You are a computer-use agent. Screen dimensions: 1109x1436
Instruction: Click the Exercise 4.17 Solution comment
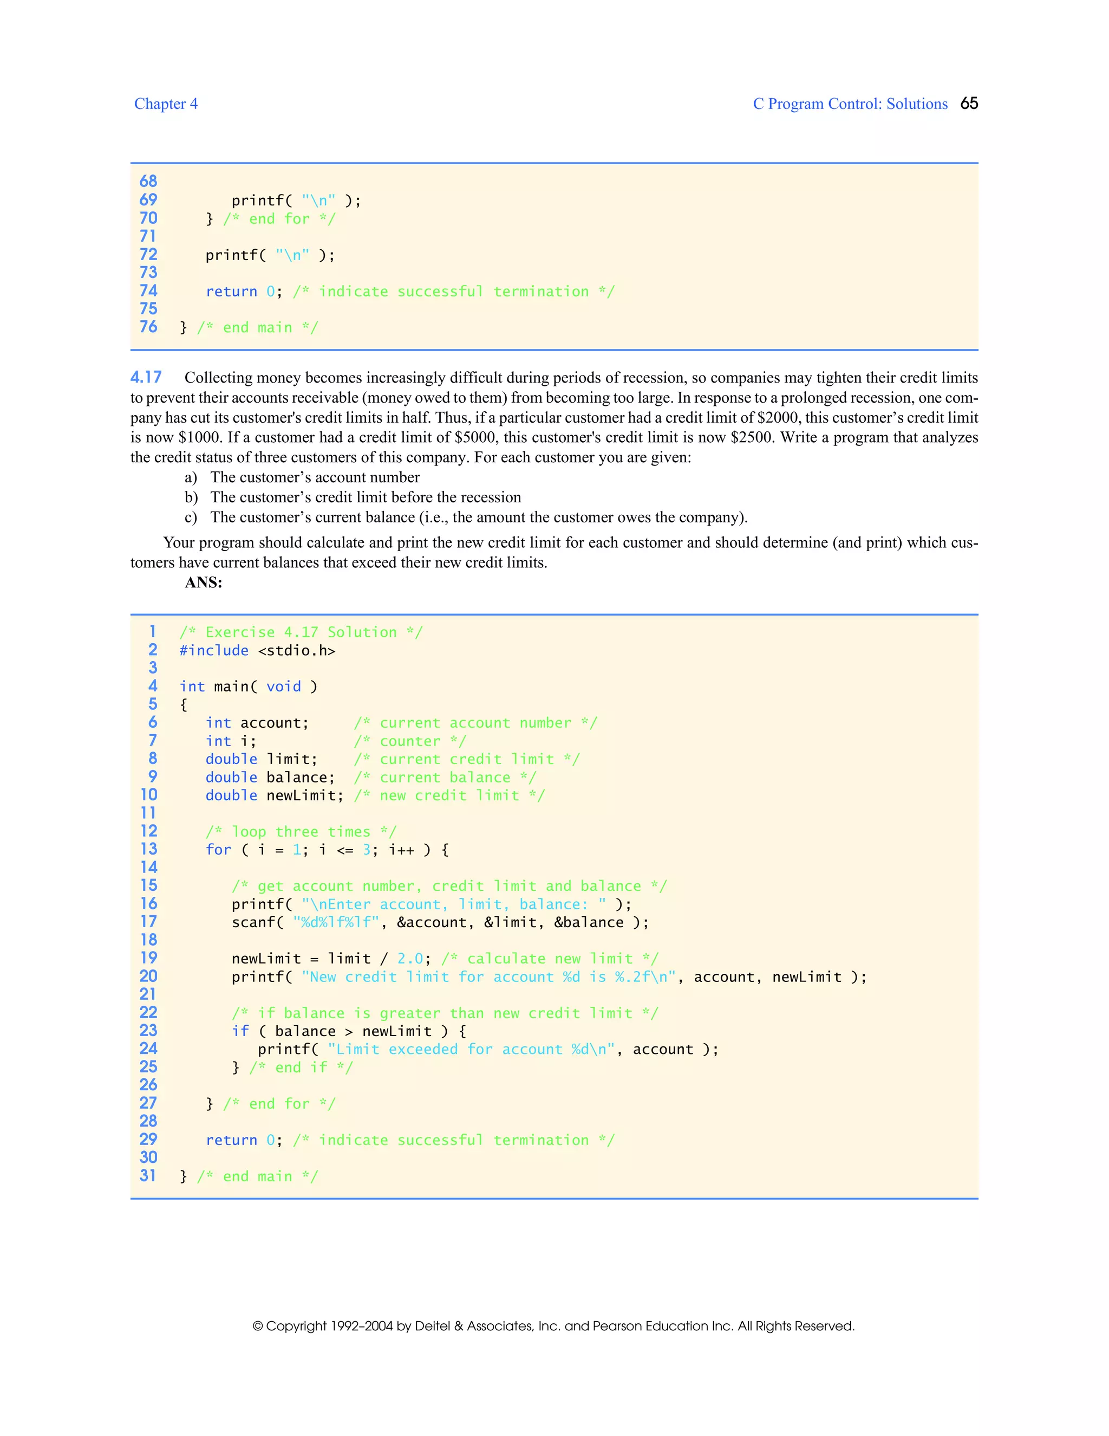301,632
